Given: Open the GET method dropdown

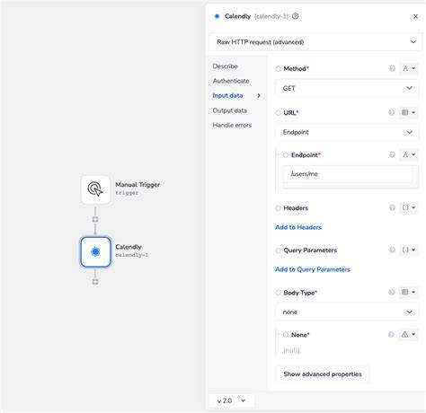Looking at the screenshot, I should click(x=347, y=88).
